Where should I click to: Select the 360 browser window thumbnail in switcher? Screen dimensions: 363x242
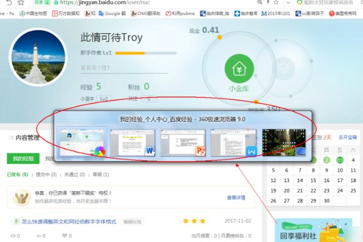(x=82, y=142)
